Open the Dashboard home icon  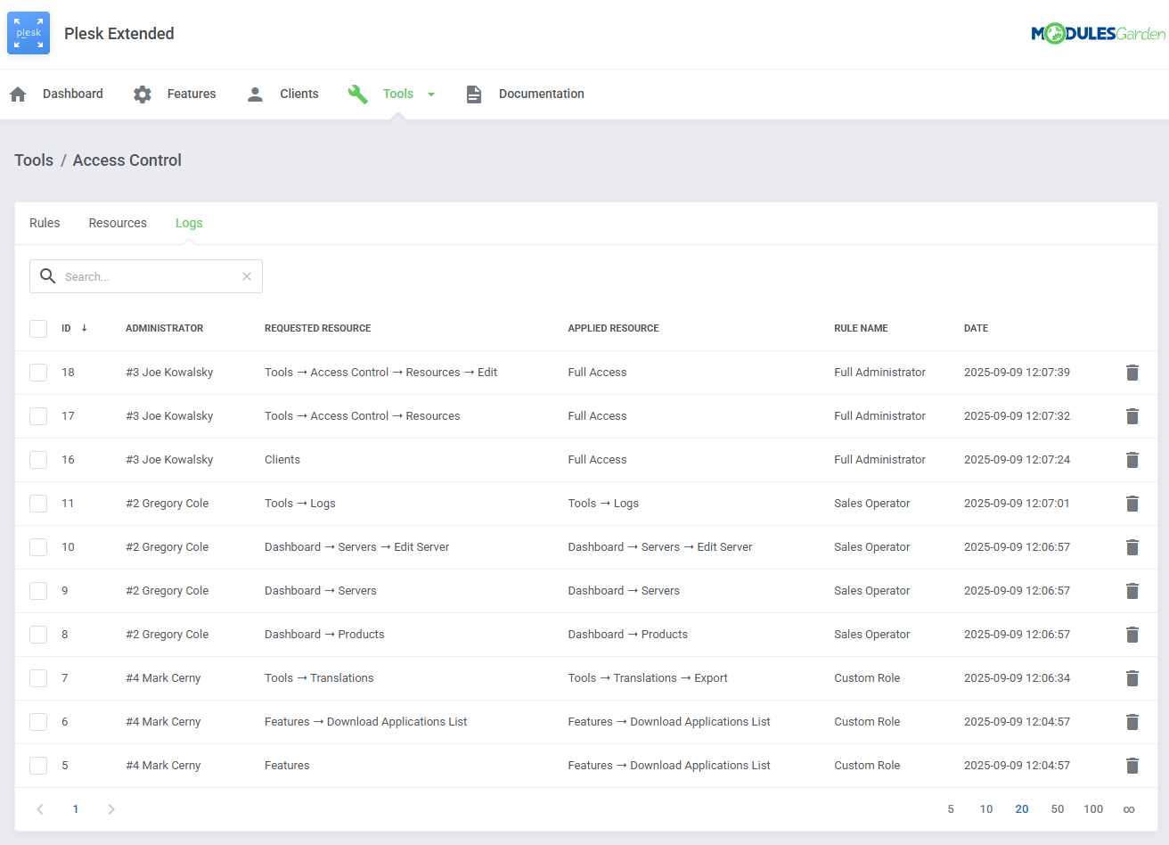tap(18, 94)
